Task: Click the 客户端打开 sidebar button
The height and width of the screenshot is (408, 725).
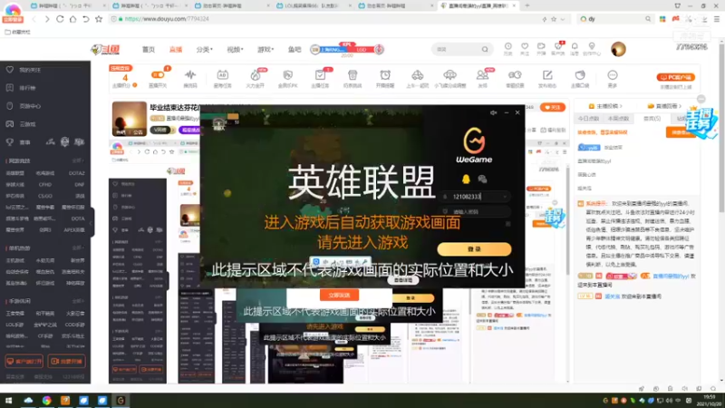Action: 24,361
